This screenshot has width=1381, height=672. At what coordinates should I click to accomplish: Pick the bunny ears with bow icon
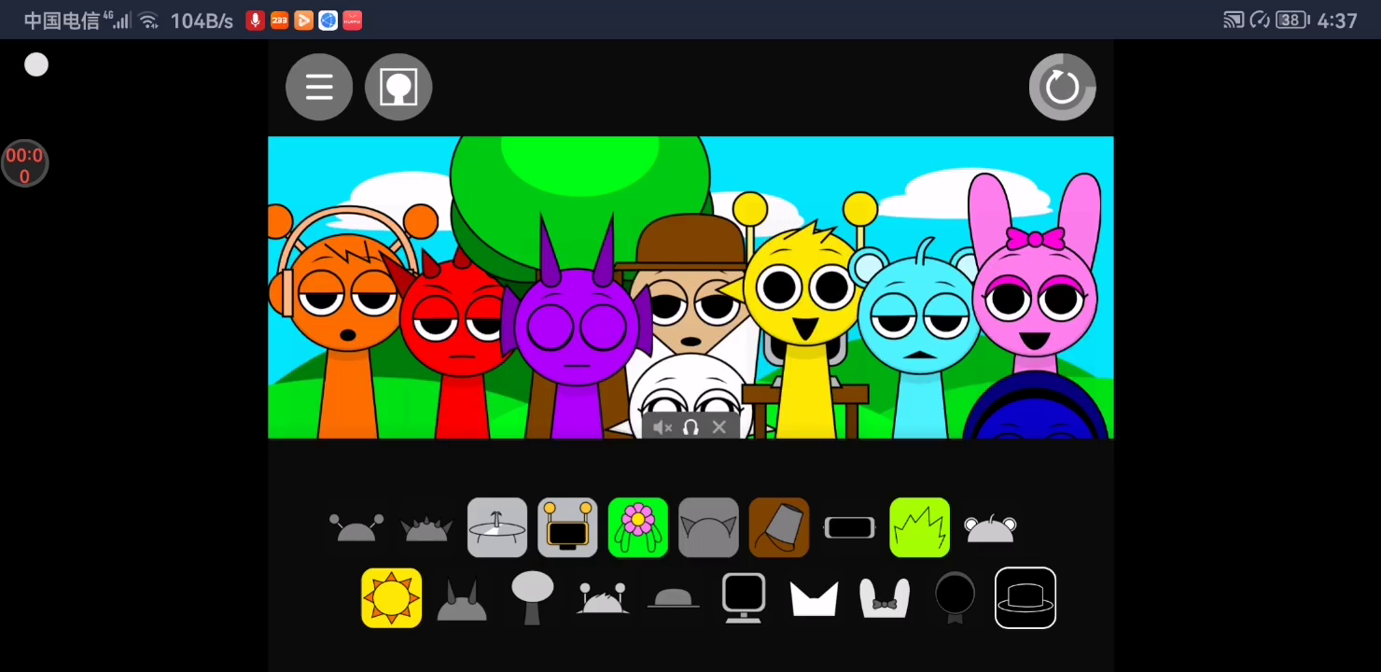point(885,598)
